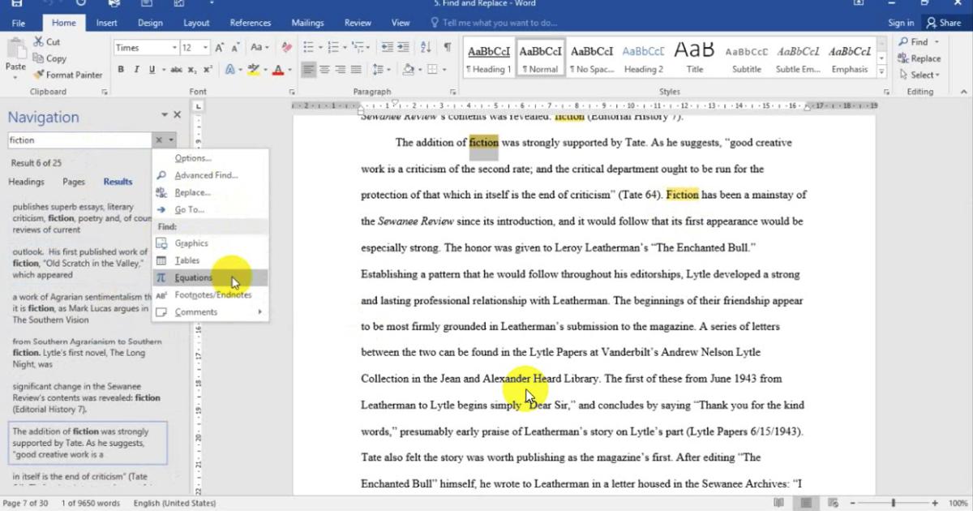Click the red font color swatch button
973x511 pixels.
pyautogui.click(x=278, y=70)
